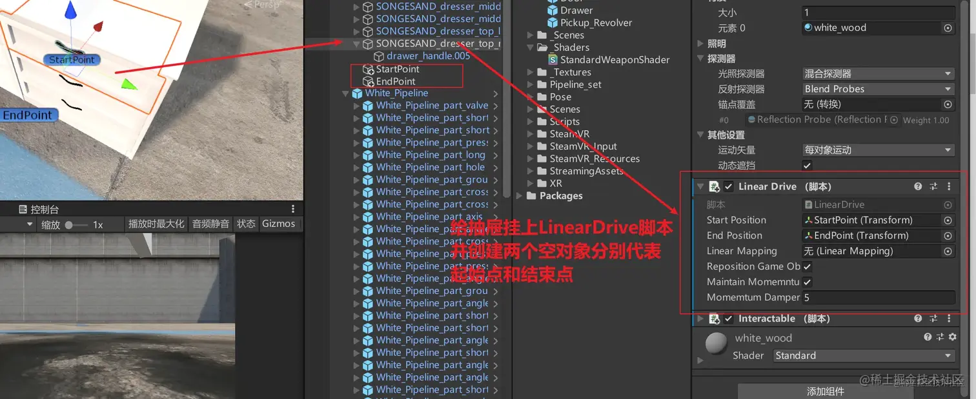Open 运动矢量 dropdown
This screenshot has height=399, width=976.
[878, 150]
